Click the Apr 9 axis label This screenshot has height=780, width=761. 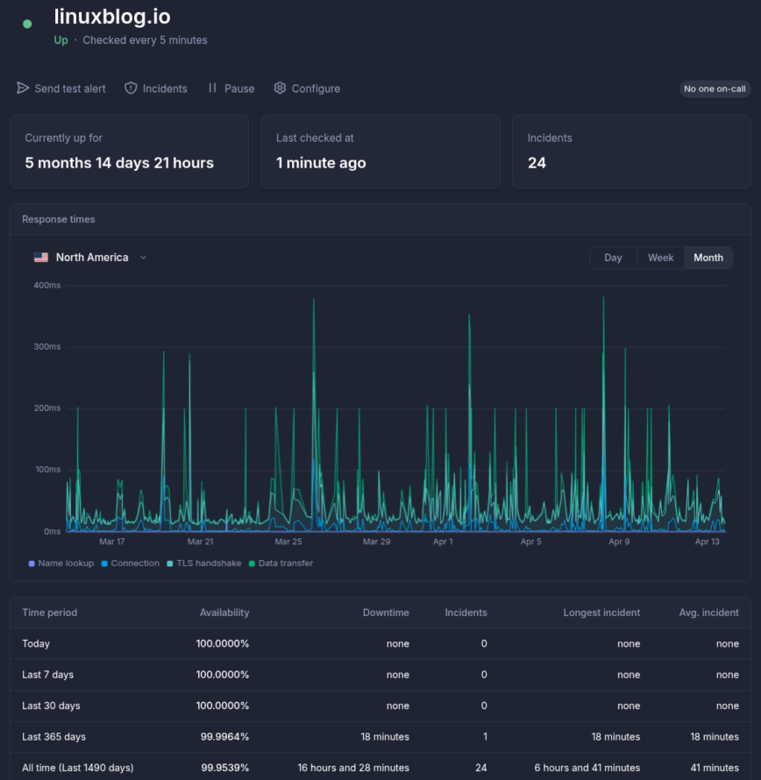click(619, 542)
